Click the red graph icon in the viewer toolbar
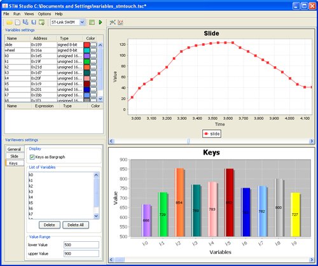The width and height of the screenshot is (318, 266). coord(120,22)
